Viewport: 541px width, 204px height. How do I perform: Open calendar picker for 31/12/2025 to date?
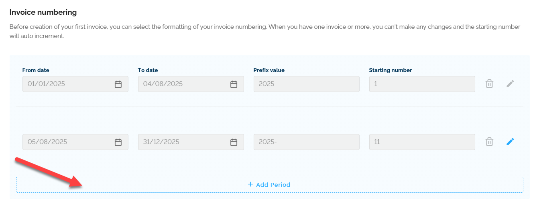[234, 142]
